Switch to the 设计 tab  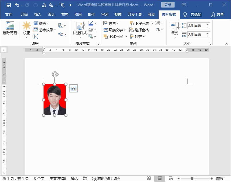(x=52, y=14)
